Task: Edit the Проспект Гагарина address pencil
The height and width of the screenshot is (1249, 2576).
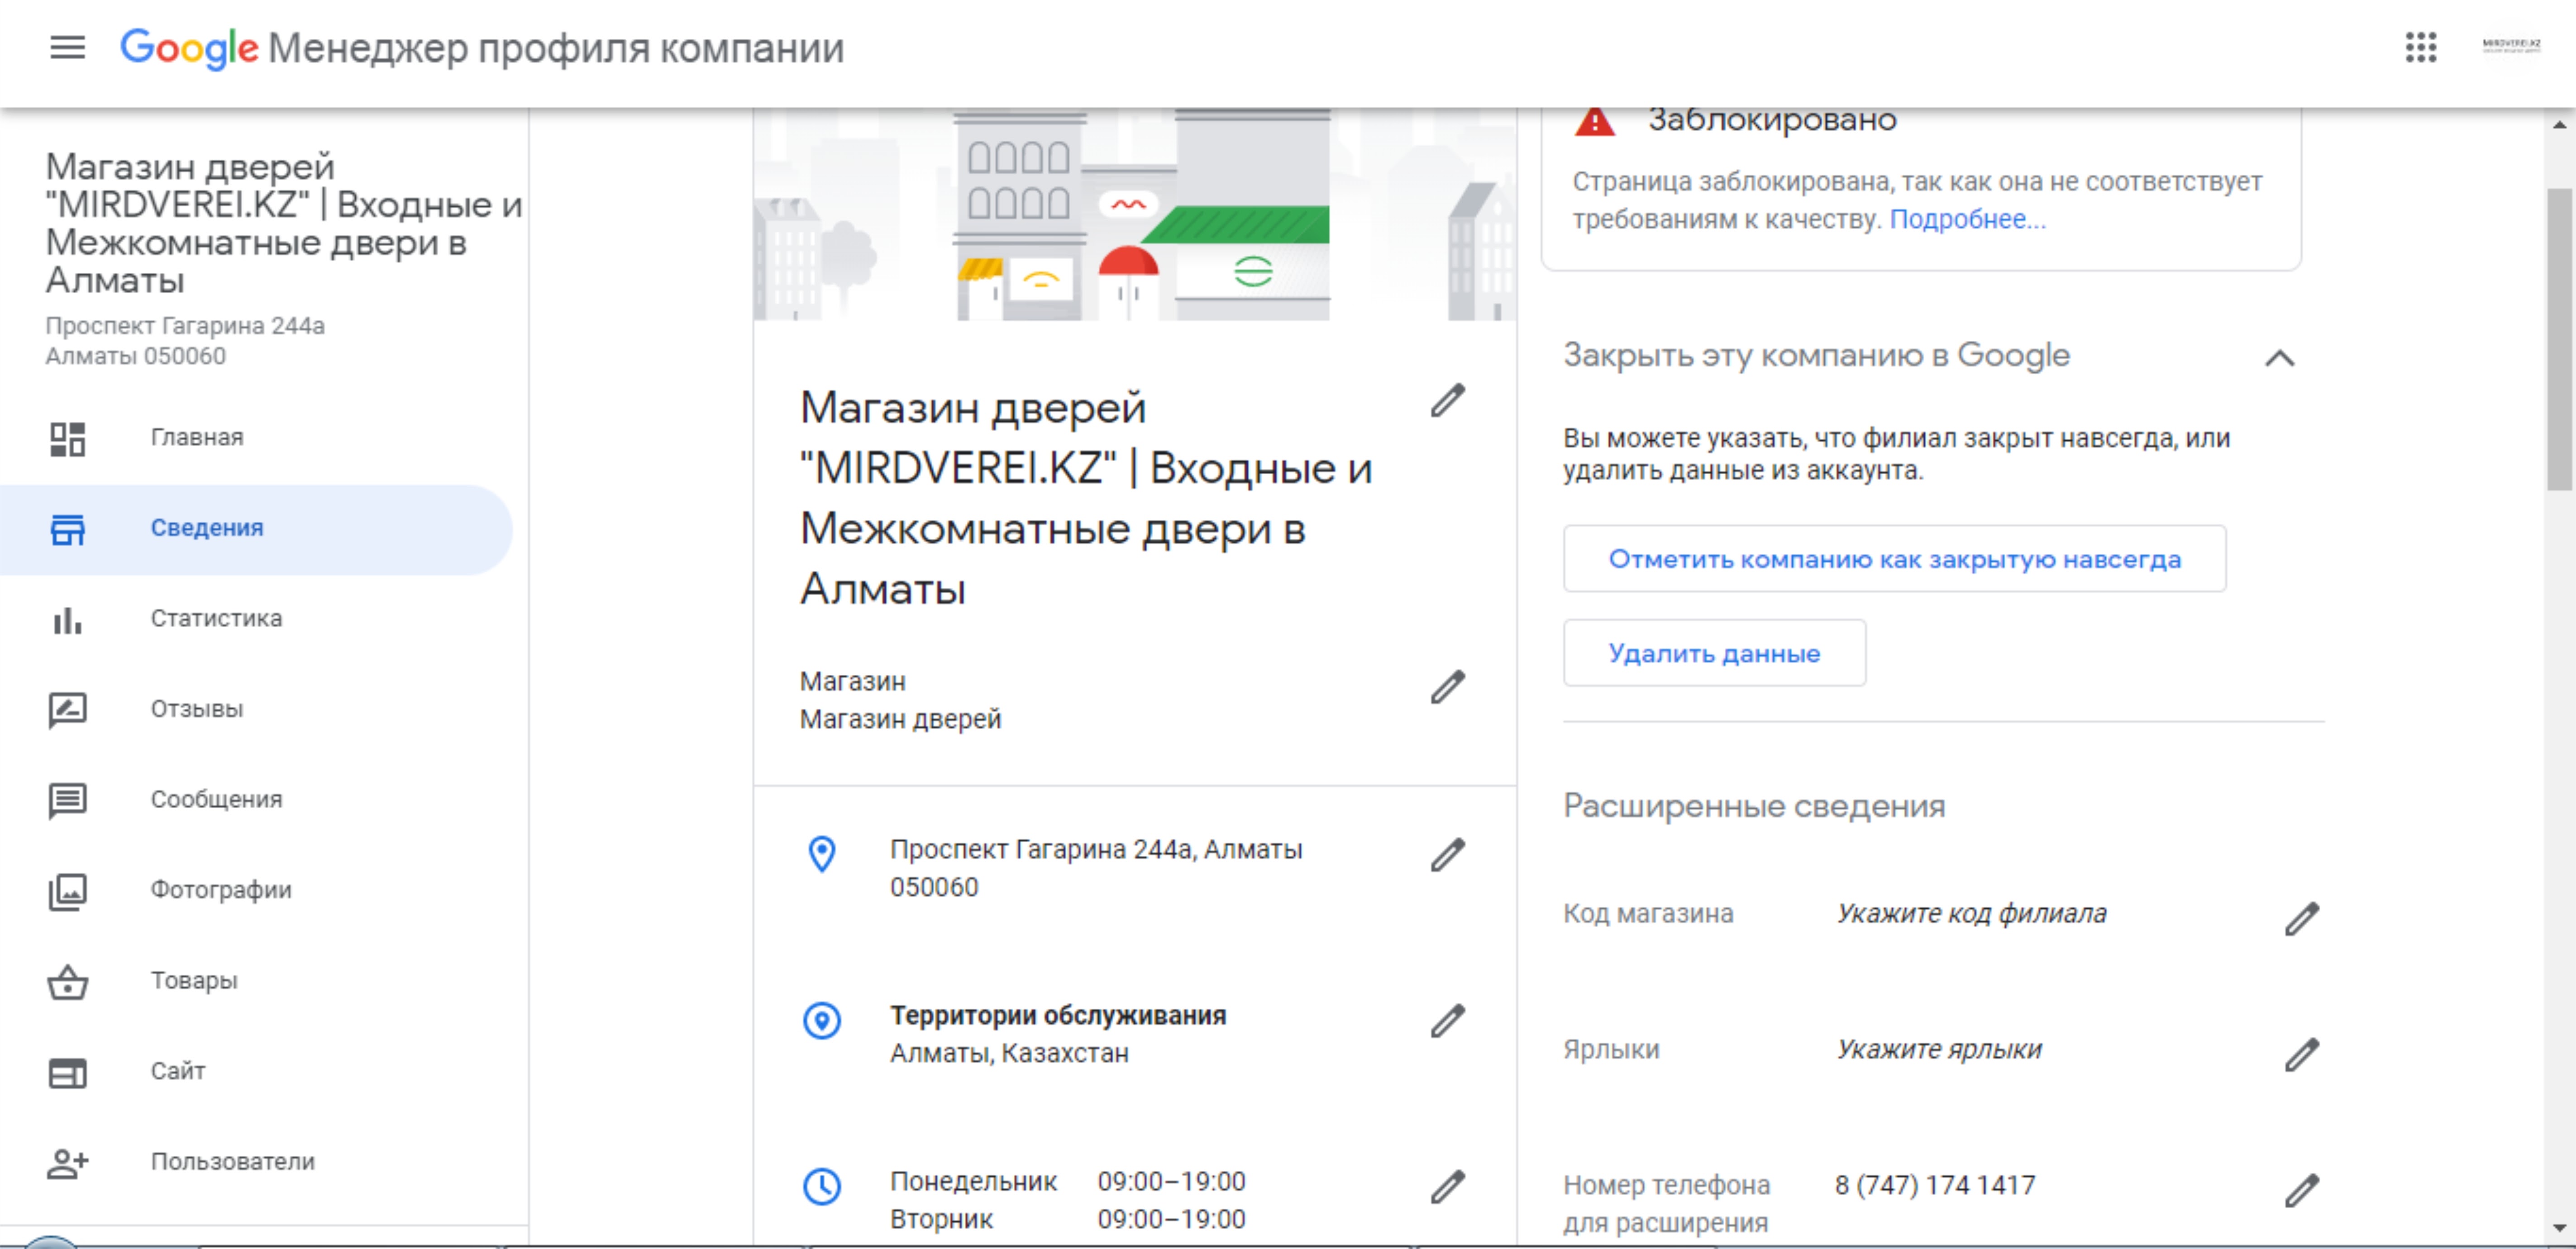Action: (x=1446, y=855)
